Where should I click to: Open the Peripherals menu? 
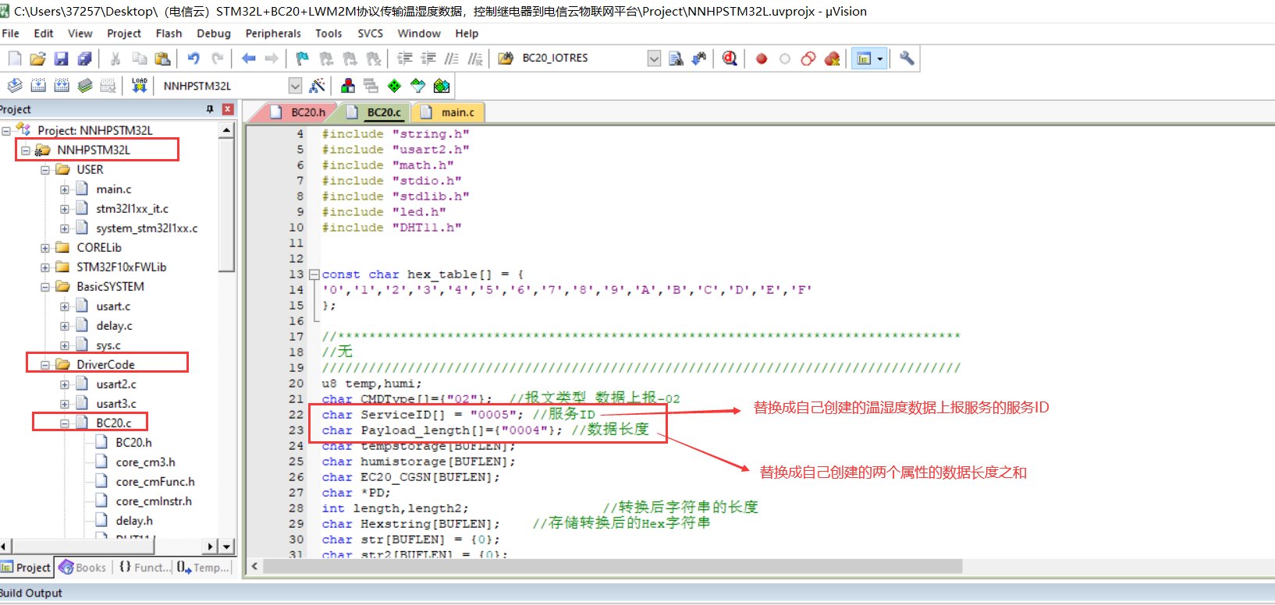tap(273, 34)
